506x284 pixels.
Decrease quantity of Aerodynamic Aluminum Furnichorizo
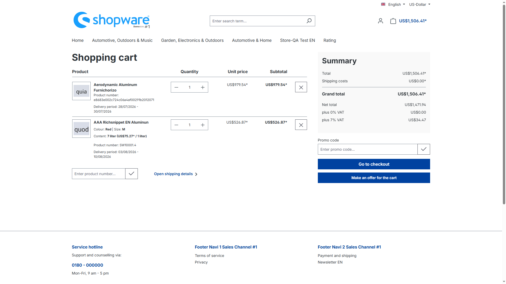pyautogui.click(x=176, y=87)
